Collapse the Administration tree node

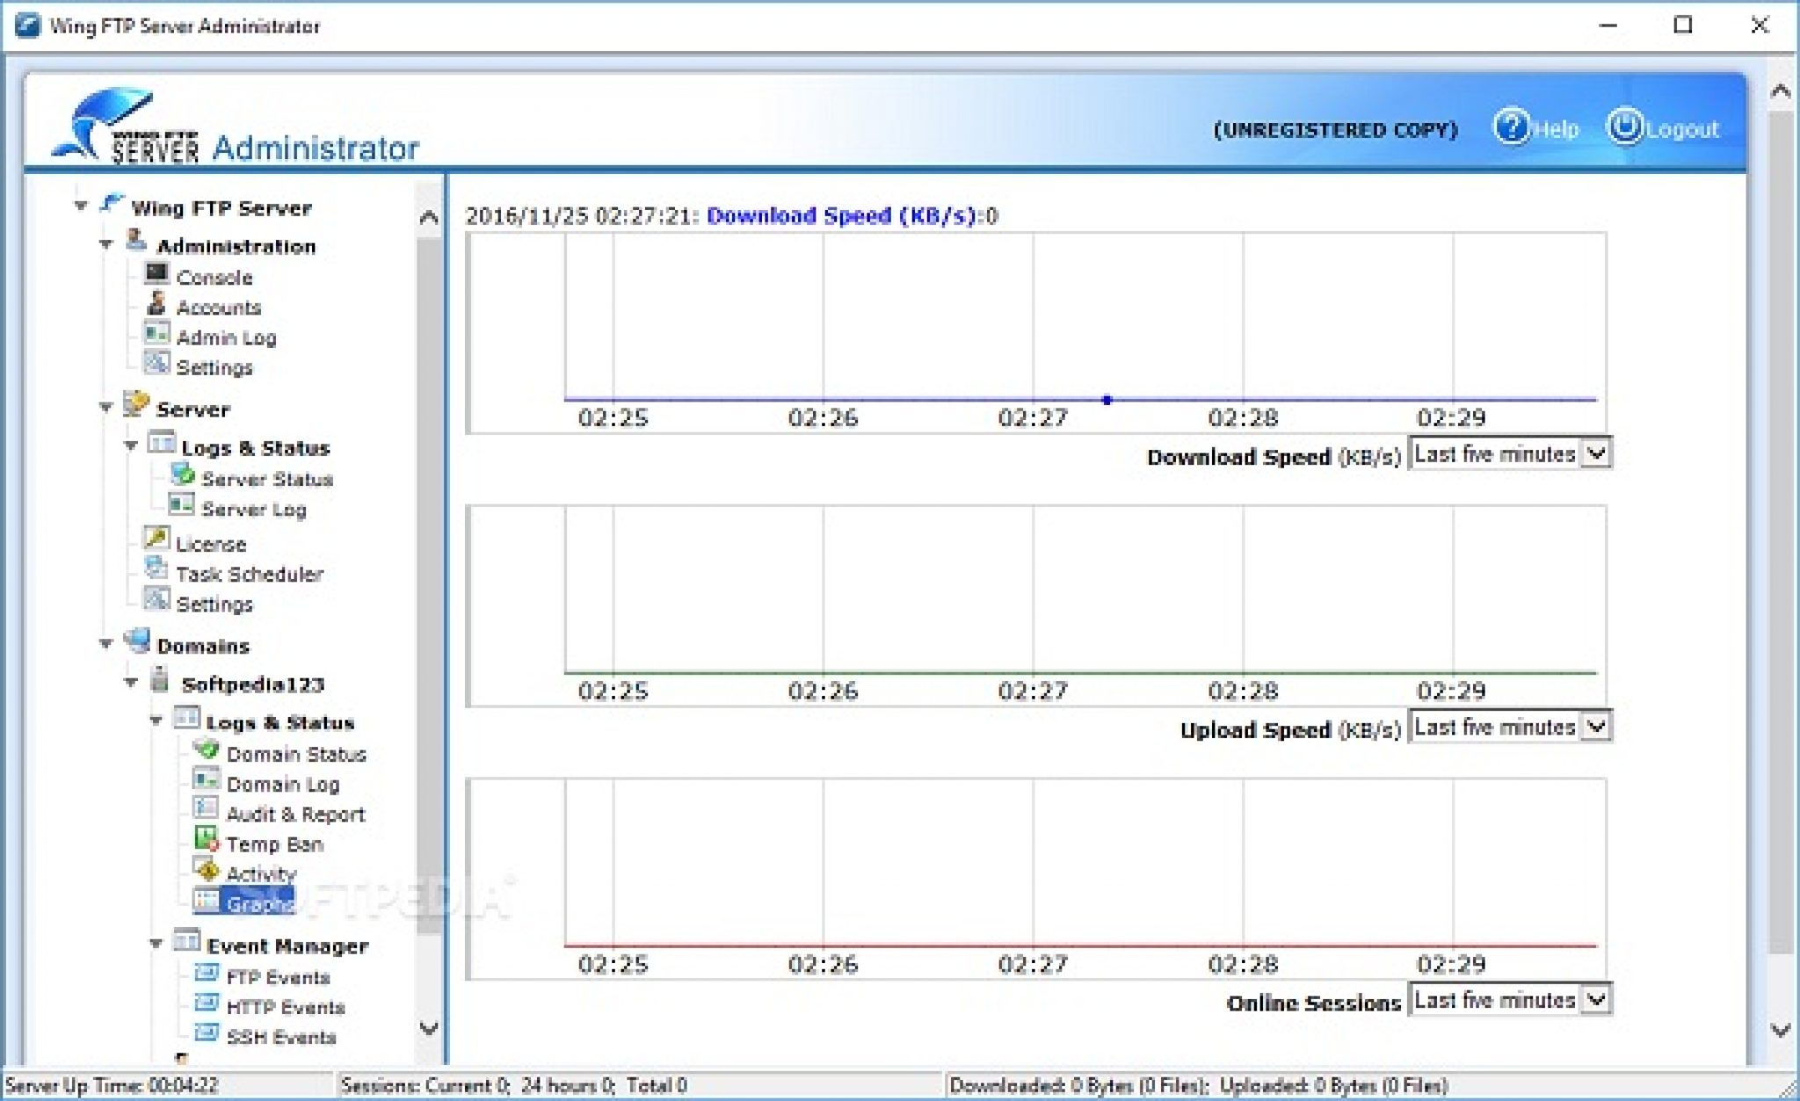[x=106, y=244]
